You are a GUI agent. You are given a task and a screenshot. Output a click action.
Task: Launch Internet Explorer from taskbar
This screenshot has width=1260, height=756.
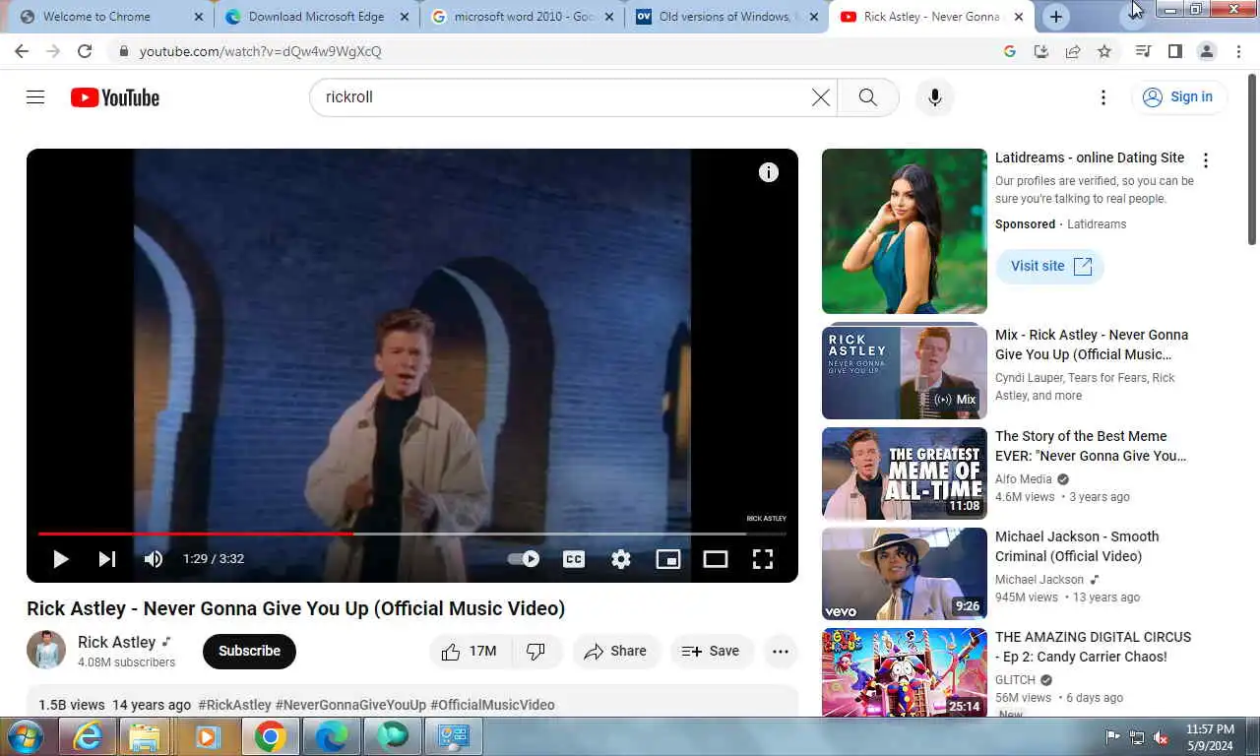coord(88,735)
